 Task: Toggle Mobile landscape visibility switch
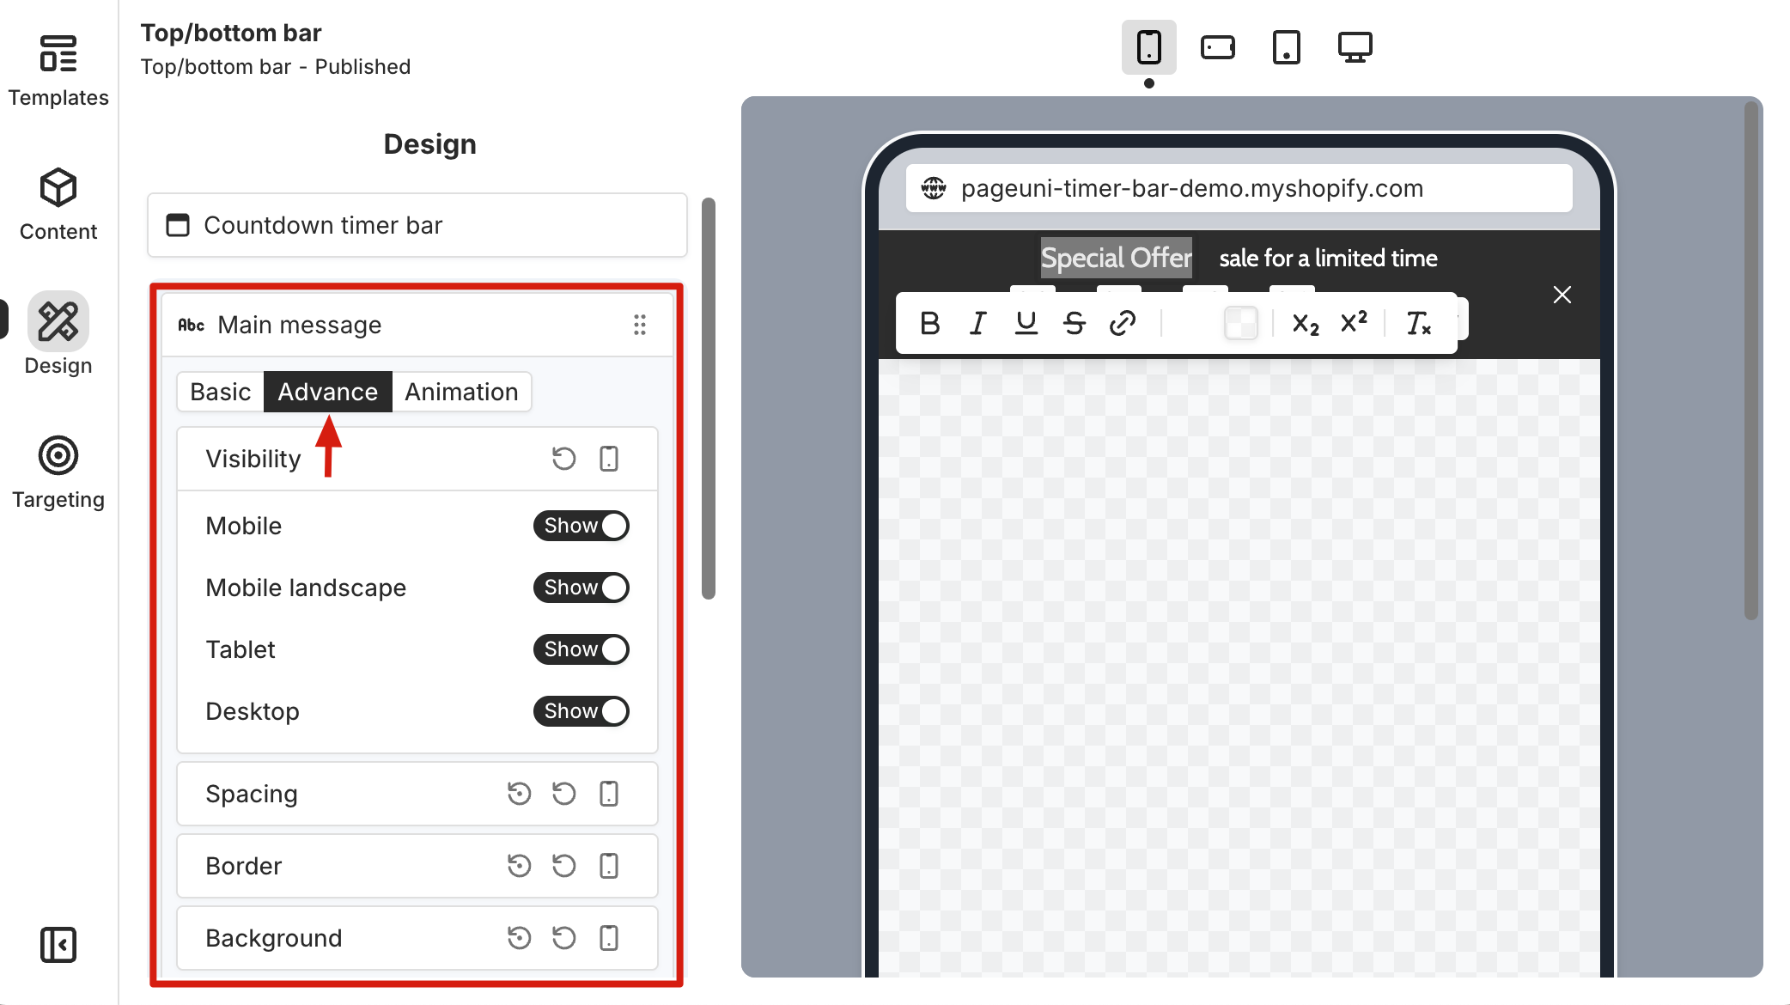[581, 588]
